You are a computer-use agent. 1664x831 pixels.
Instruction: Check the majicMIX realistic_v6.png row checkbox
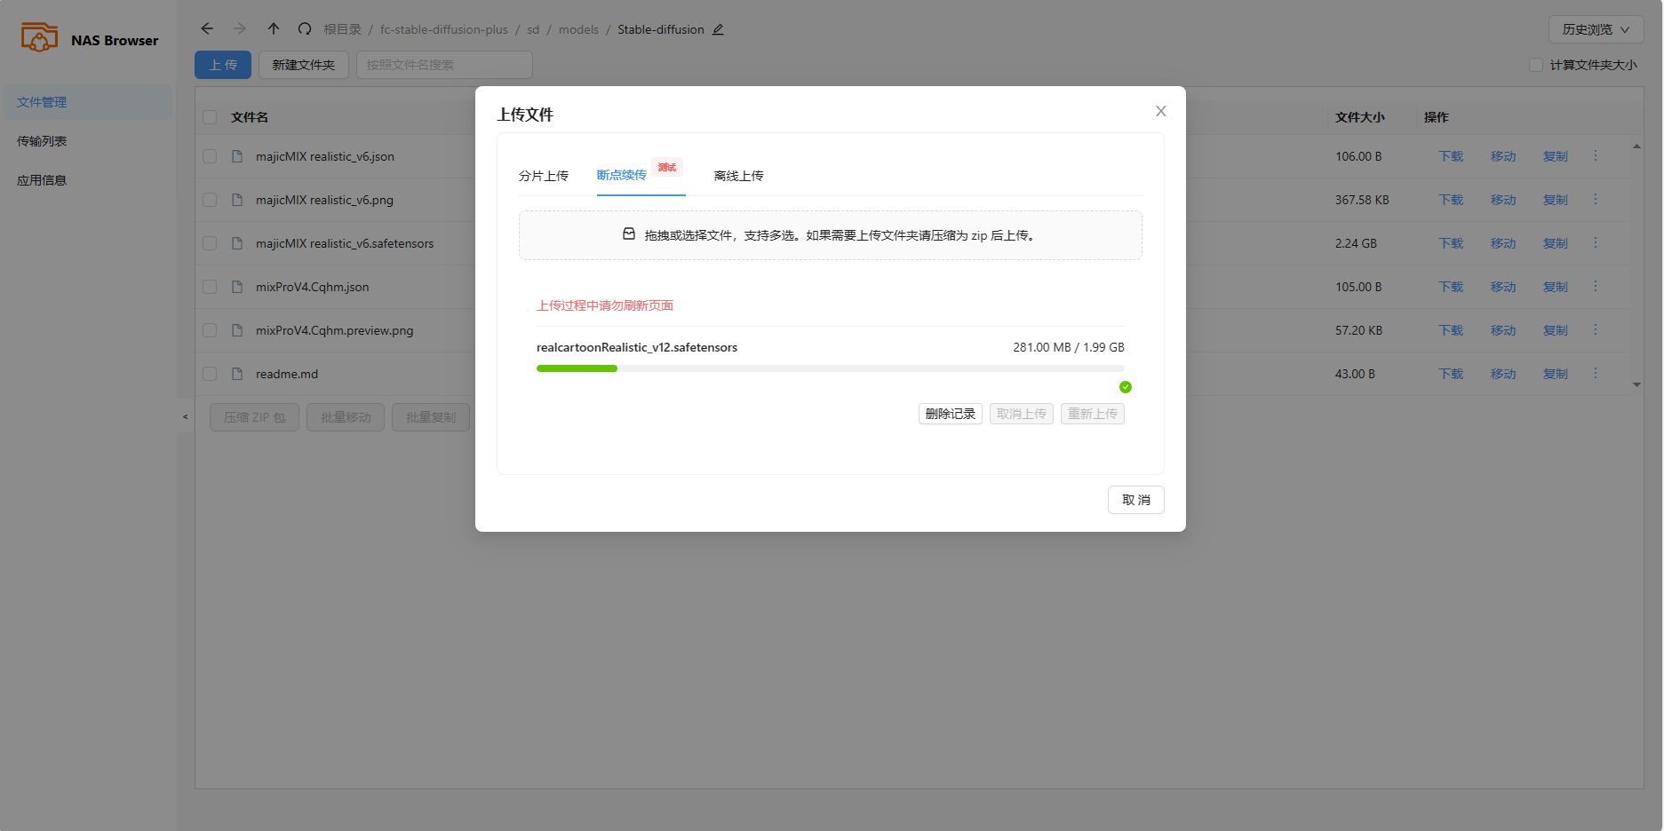[210, 200]
